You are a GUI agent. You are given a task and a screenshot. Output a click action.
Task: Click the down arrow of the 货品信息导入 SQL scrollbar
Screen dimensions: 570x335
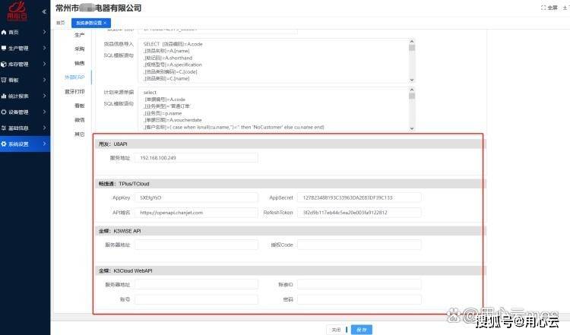tap(411, 80)
